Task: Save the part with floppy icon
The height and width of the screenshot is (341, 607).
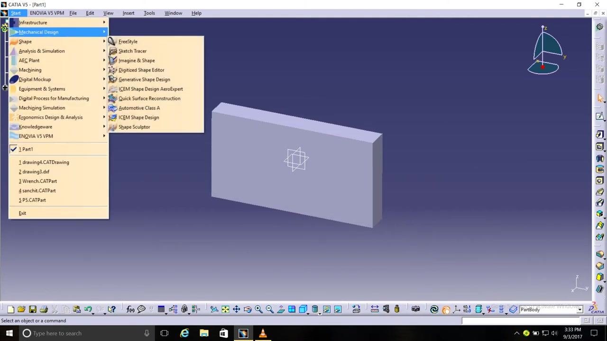Action: pyautogui.click(x=32, y=309)
